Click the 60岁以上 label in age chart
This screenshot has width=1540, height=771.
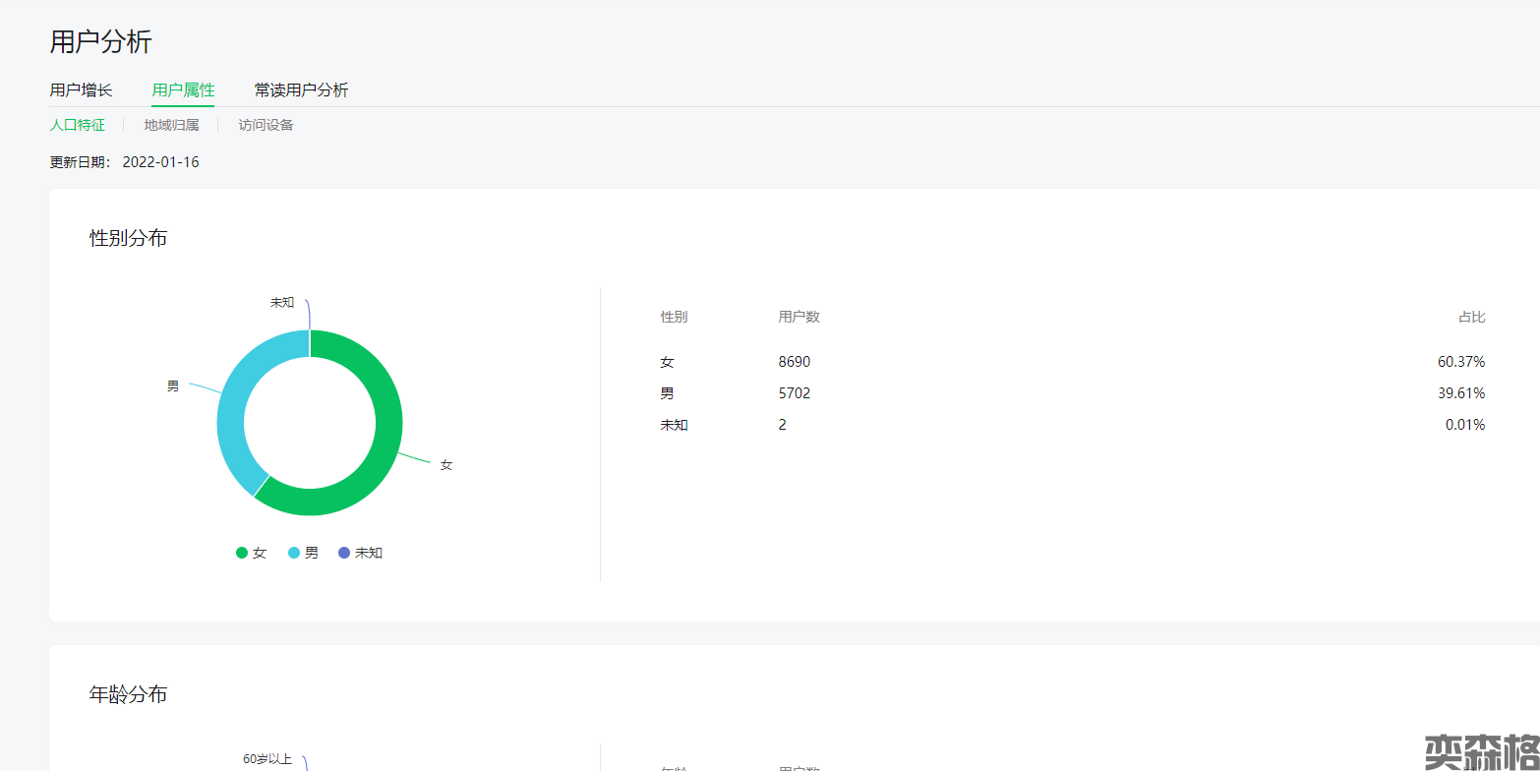pyautogui.click(x=267, y=759)
